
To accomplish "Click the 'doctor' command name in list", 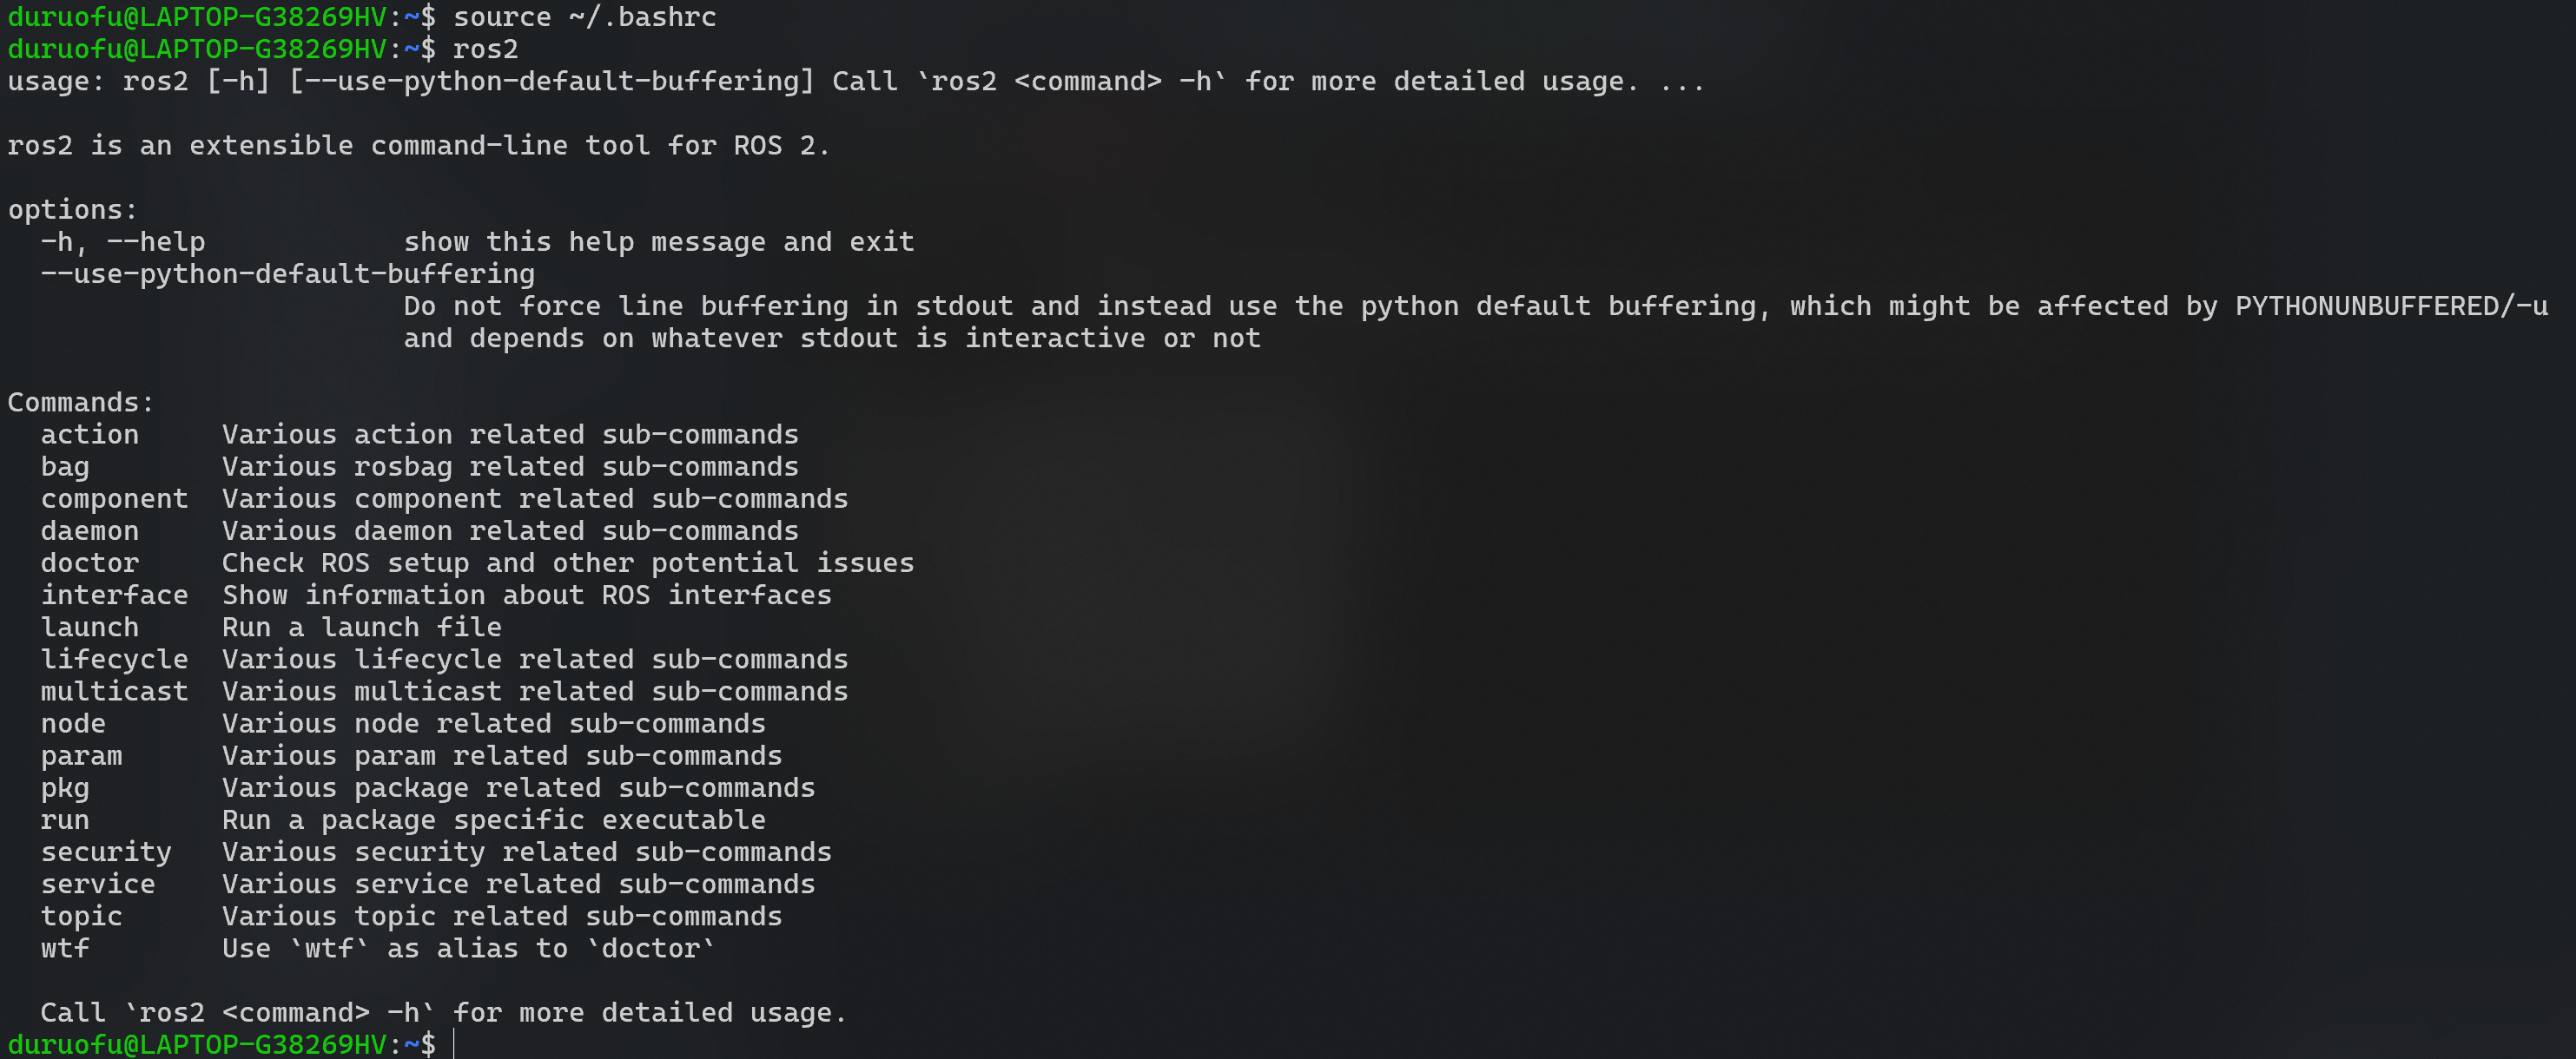I will pos(90,562).
